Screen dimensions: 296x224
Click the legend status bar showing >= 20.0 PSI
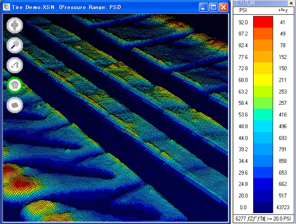(x=263, y=219)
